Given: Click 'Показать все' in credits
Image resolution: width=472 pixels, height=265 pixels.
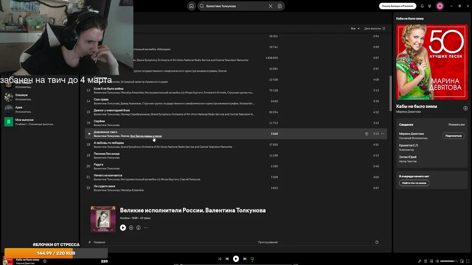Looking at the screenshot, I should coord(457,125).
